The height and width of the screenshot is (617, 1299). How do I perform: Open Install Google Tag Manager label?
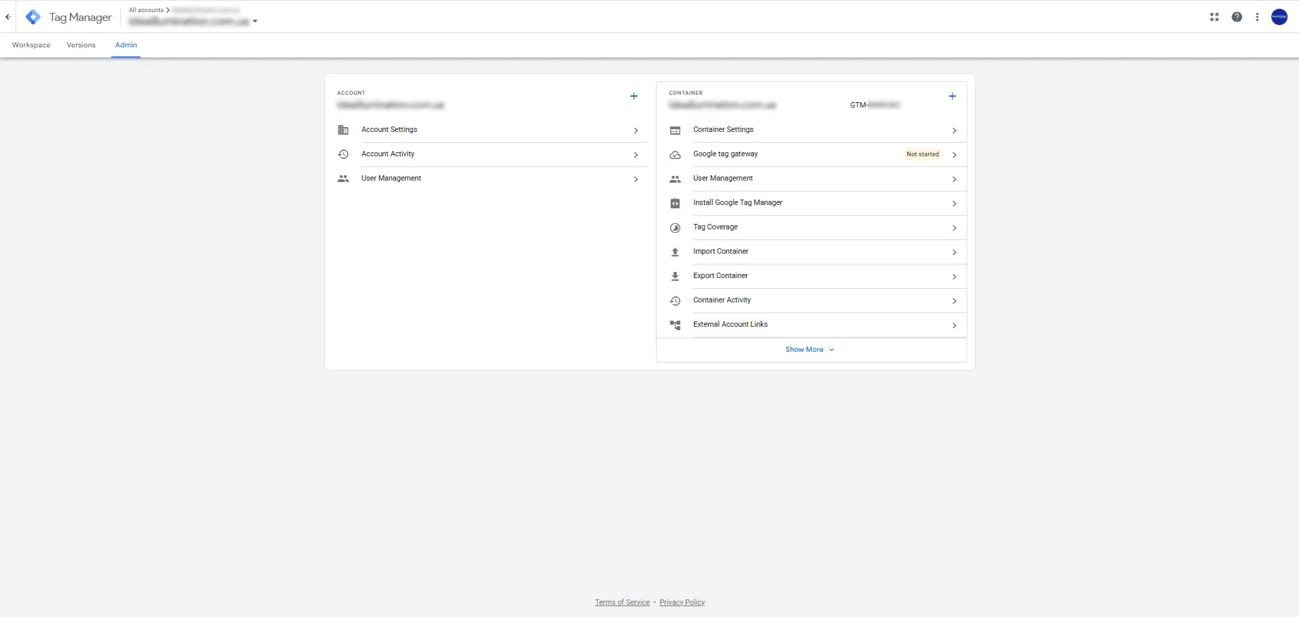click(738, 202)
